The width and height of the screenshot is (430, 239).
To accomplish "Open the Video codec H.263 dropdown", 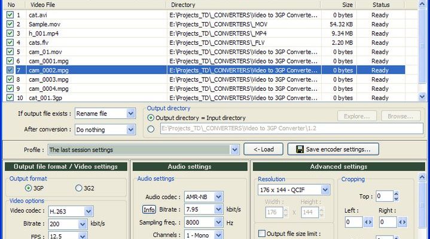I will coord(89,212).
